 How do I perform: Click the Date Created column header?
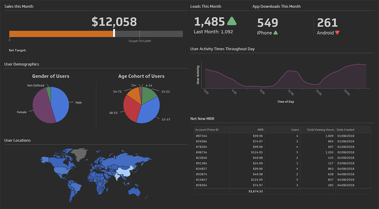(346, 130)
